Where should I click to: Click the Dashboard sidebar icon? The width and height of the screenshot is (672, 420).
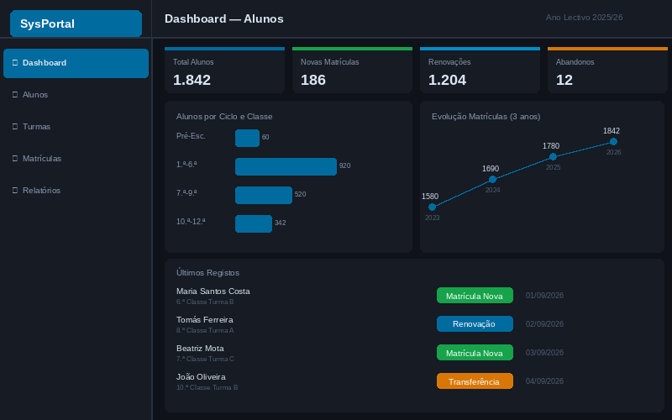tap(15, 62)
